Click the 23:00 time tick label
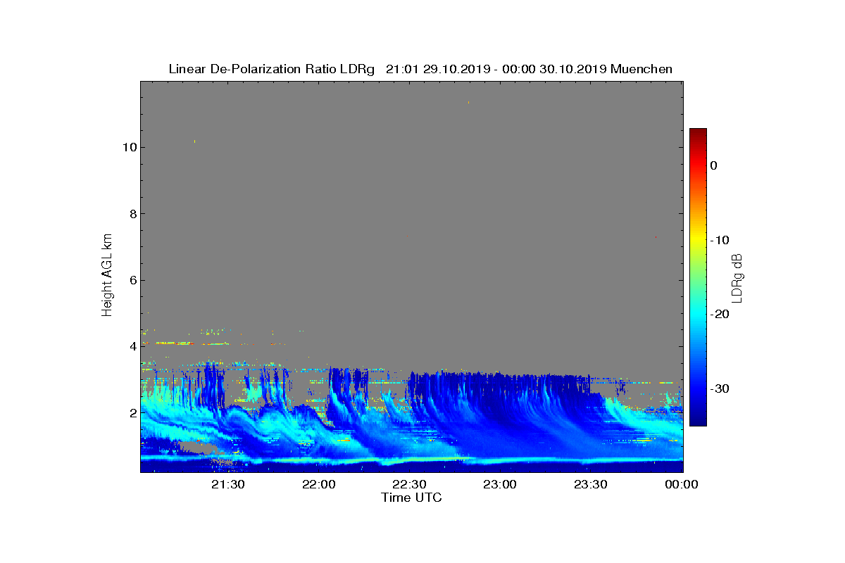 click(500, 484)
